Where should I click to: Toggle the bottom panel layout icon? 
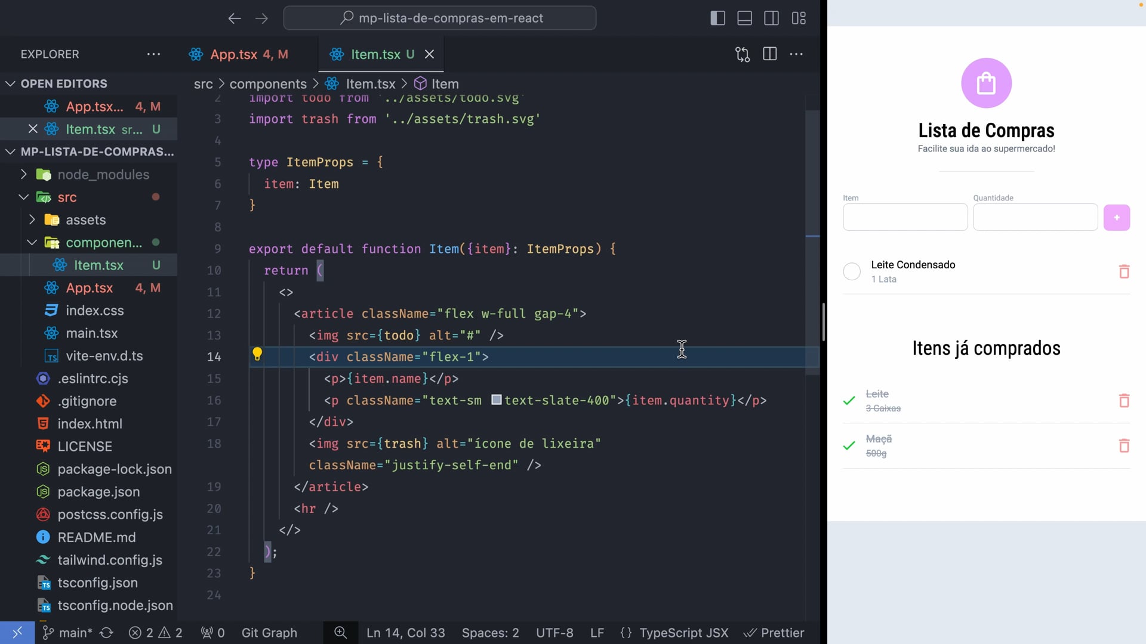(744, 18)
